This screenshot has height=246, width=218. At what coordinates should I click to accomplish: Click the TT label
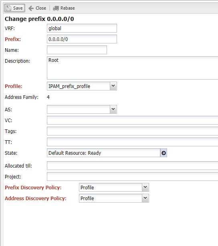[x=8, y=142]
